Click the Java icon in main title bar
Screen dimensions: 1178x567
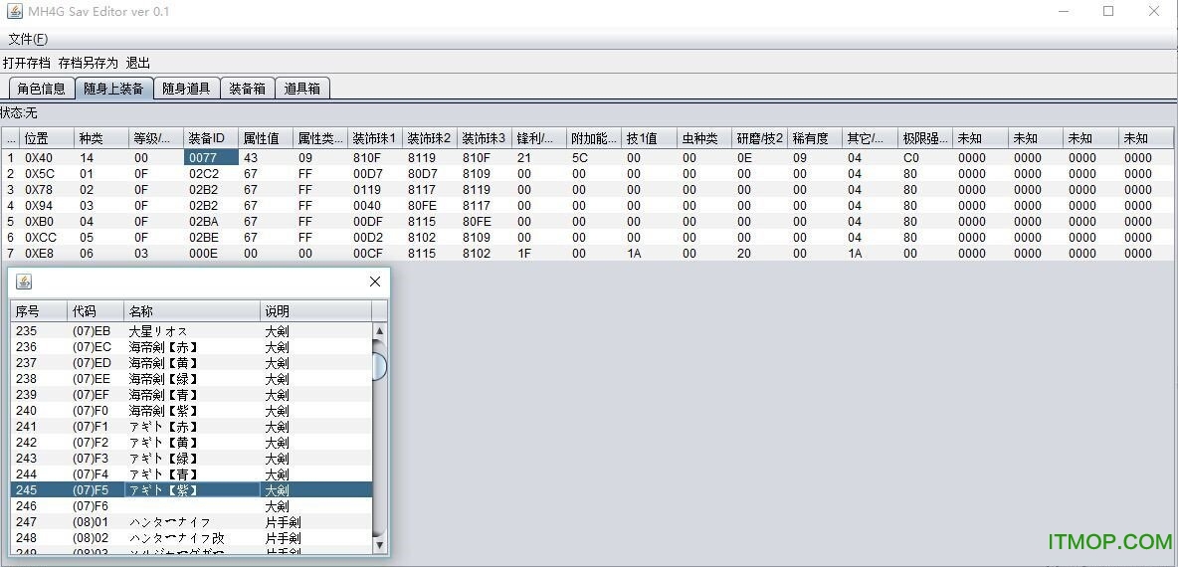pyautogui.click(x=14, y=11)
